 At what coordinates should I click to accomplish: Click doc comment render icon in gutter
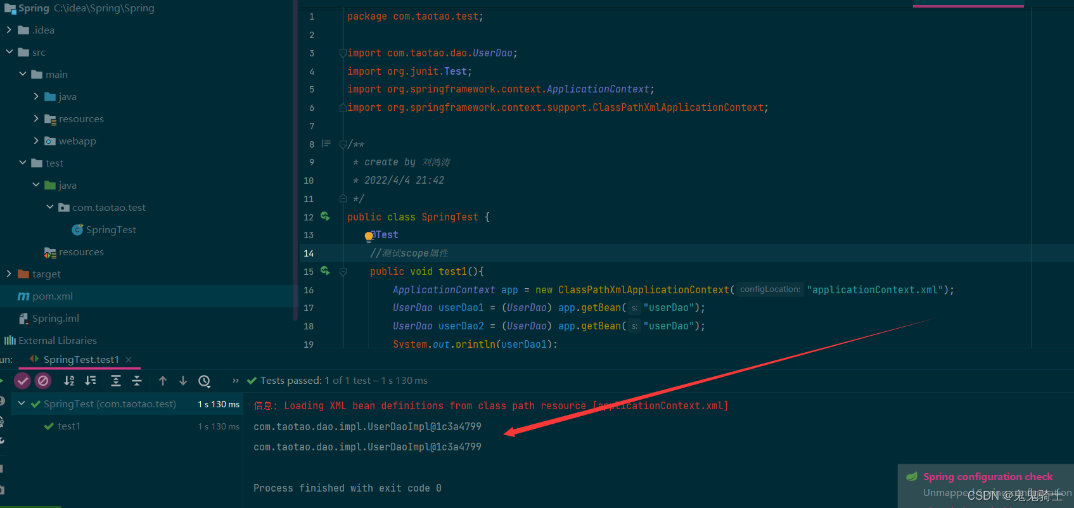(x=326, y=144)
